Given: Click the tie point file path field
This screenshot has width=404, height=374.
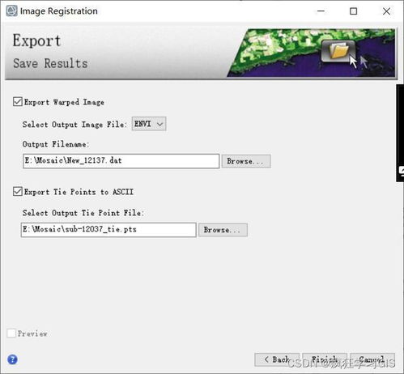Looking at the screenshot, I should [108, 230].
